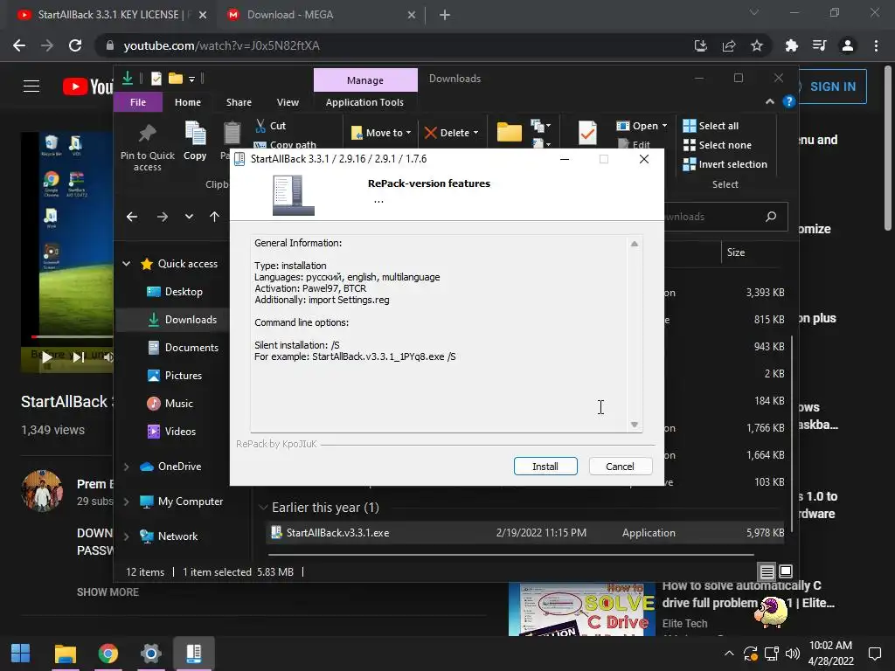The width and height of the screenshot is (895, 671).
Task: Open the YouTube hamburger menu
Action: (x=31, y=86)
